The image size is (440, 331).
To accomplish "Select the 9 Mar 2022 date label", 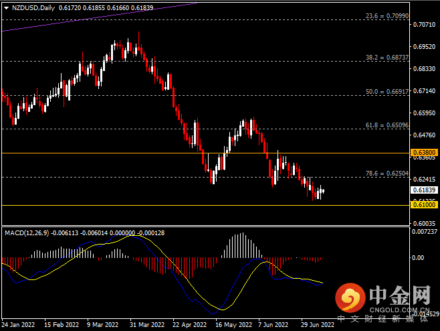I will [x=102, y=325].
